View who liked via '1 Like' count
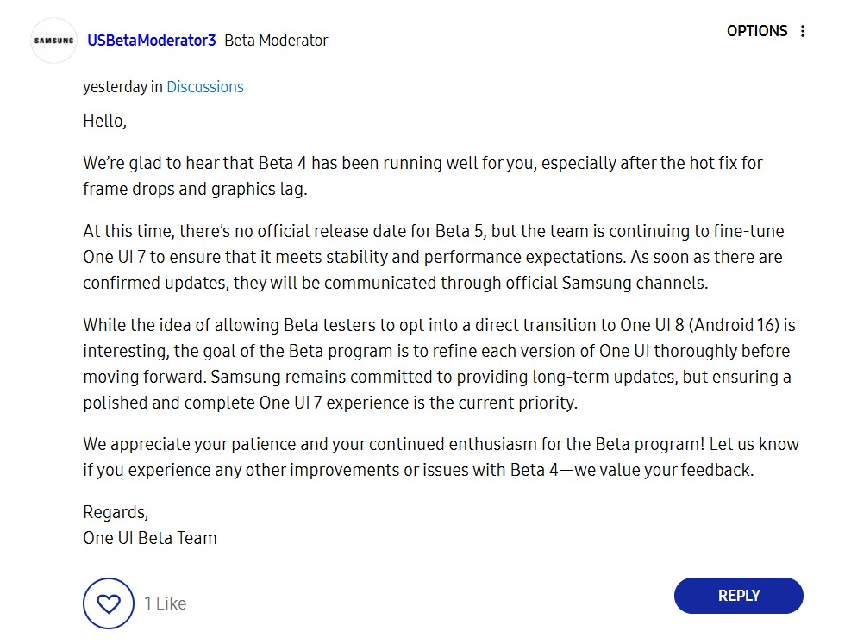Image resolution: width=851 pixels, height=644 pixels. point(165,603)
